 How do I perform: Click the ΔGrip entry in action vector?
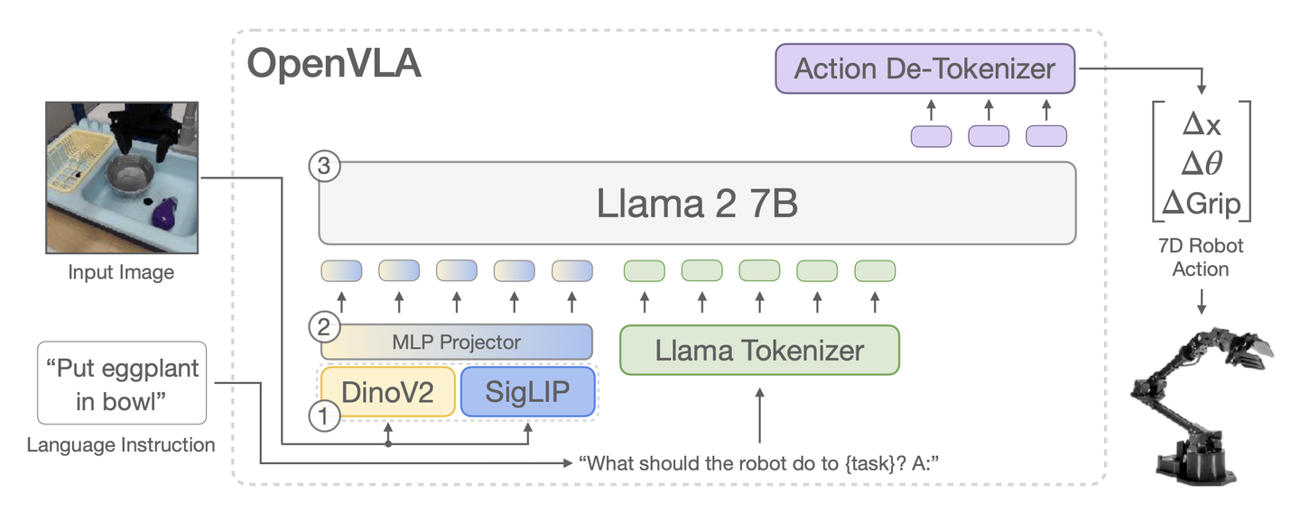[1201, 203]
